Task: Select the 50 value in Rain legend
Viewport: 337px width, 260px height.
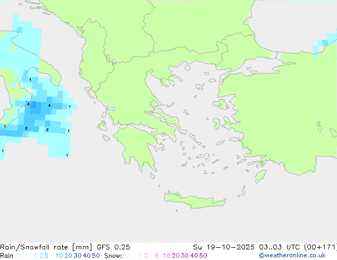Action: (x=96, y=256)
